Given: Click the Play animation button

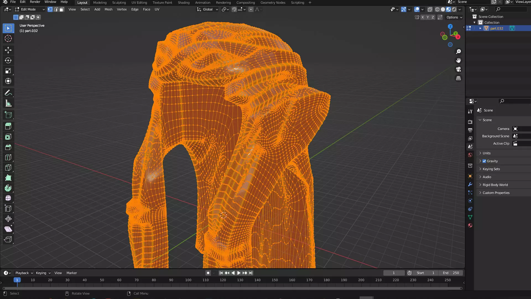Looking at the screenshot, I should tap(239, 273).
